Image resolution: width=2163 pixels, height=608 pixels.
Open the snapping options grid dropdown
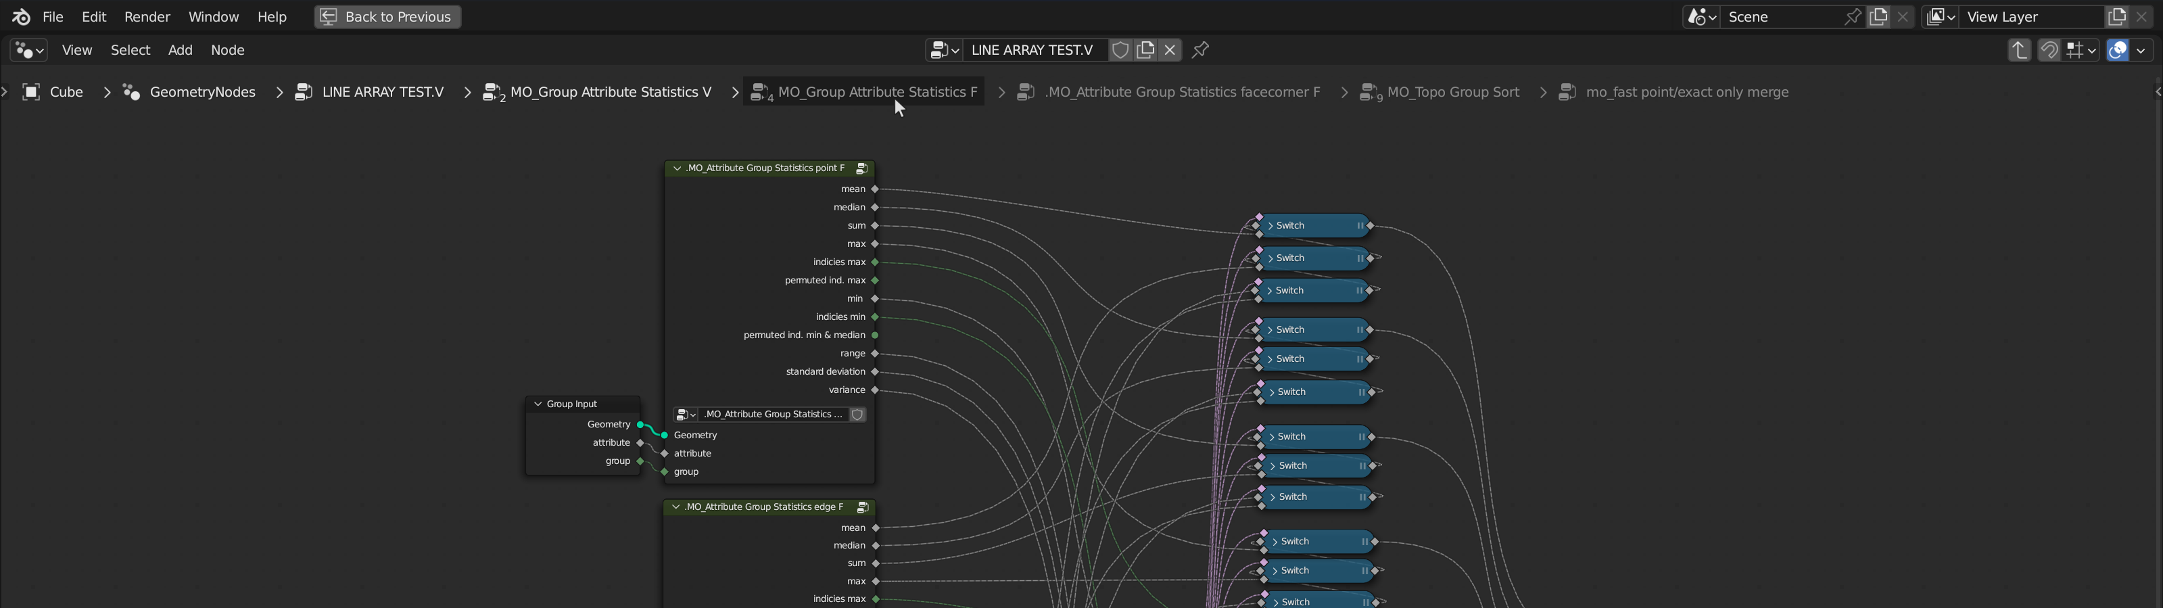[x=2082, y=51]
